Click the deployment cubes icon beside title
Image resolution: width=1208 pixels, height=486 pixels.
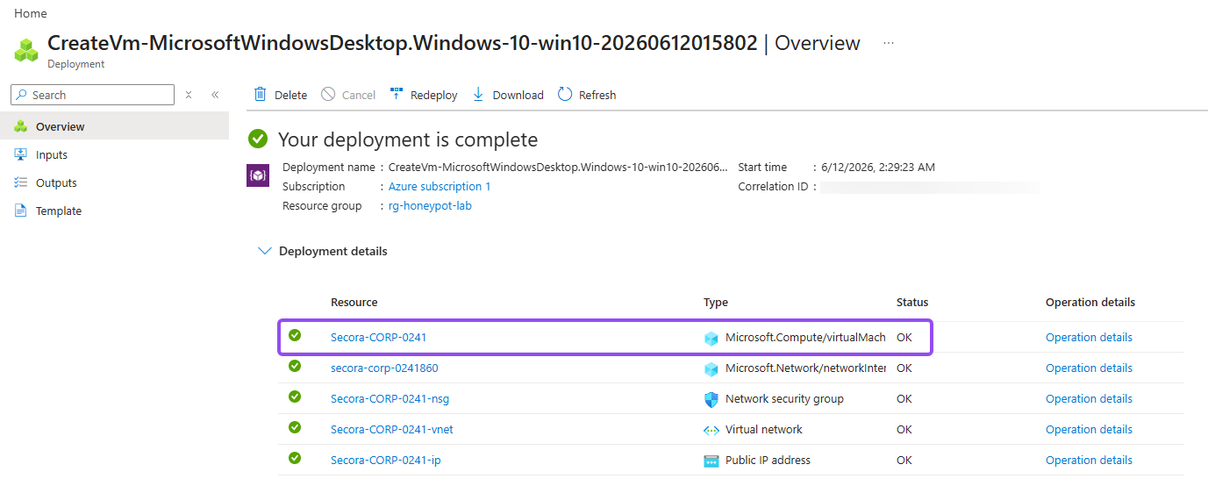pyautogui.click(x=26, y=50)
